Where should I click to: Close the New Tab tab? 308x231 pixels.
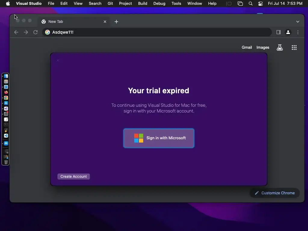pyautogui.click(x=105, y=22)
